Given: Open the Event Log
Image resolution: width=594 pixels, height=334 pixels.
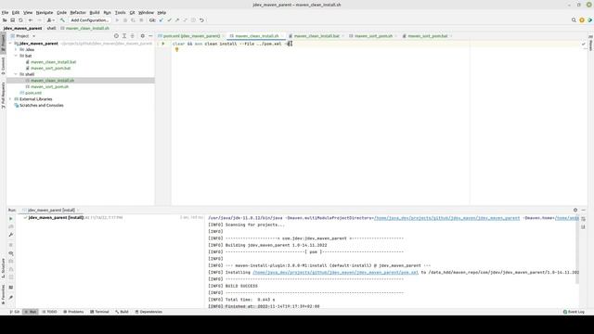Looking at the screenshot, I should coord(574,312).
